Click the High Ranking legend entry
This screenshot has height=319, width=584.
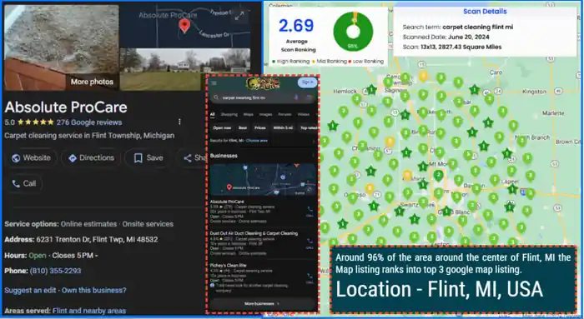(290, 62)
